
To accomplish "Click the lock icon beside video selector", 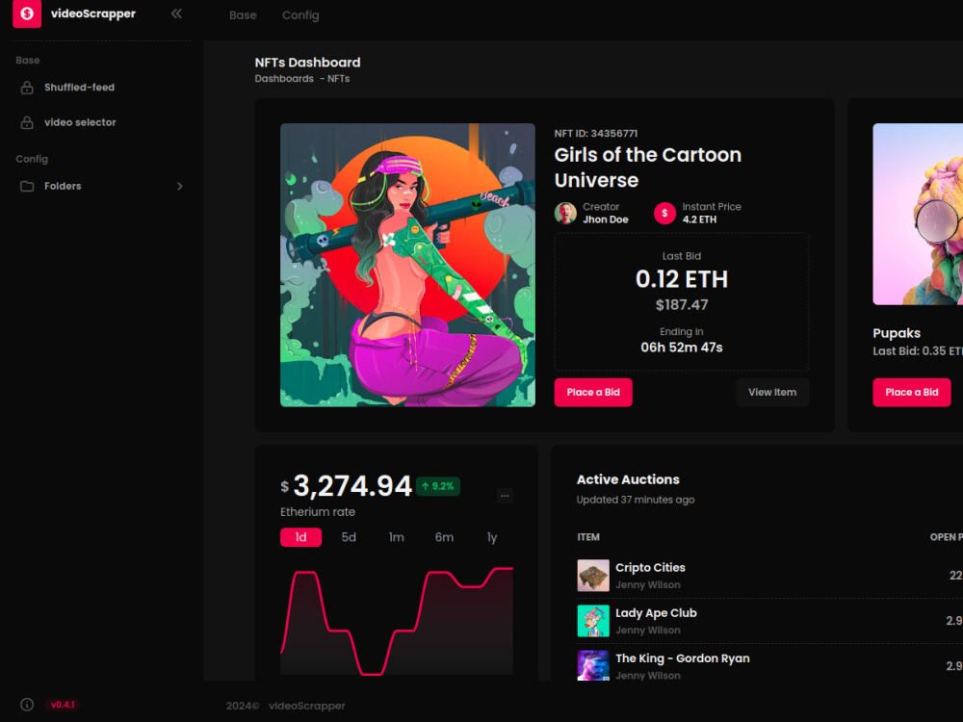I will 27,123.
